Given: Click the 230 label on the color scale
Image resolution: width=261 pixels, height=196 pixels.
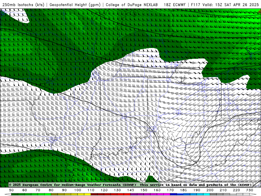Looking at the screenshot, I should click(250, 190).
